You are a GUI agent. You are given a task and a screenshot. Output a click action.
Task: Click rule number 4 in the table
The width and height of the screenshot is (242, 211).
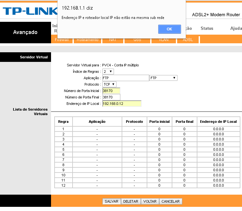[63, 144]
